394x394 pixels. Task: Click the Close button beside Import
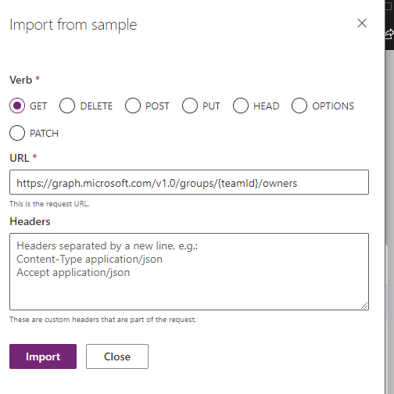coord(117,356)
